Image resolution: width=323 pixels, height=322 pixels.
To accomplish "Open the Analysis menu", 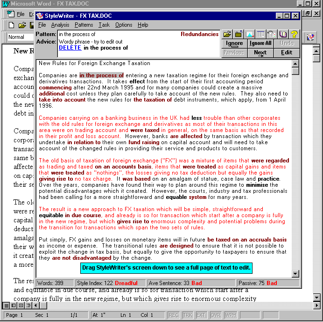I will click(60, 25).
